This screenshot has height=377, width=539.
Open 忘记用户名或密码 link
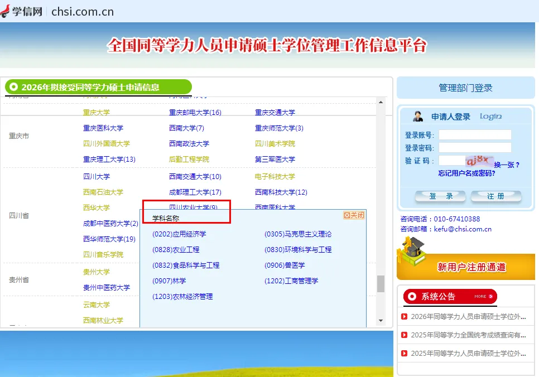click(x=466, y=173)
